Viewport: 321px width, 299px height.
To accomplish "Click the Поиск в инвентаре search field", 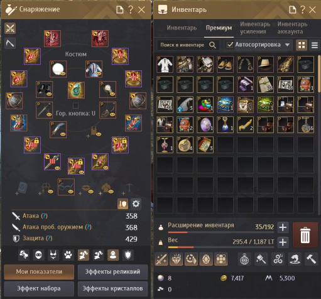I will pos(188,45).
